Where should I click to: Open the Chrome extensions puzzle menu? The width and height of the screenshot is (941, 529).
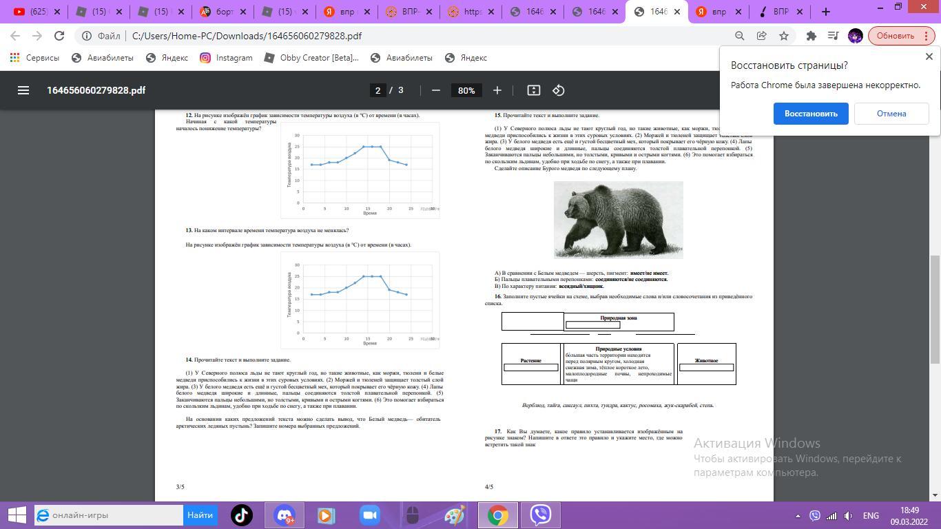click(811, 36)
